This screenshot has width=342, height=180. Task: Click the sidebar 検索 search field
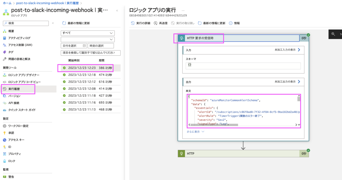tap(26, 23)
